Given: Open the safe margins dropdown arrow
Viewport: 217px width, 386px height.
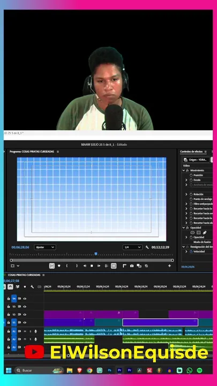Looking at the screenshot, I should (18, 266).
